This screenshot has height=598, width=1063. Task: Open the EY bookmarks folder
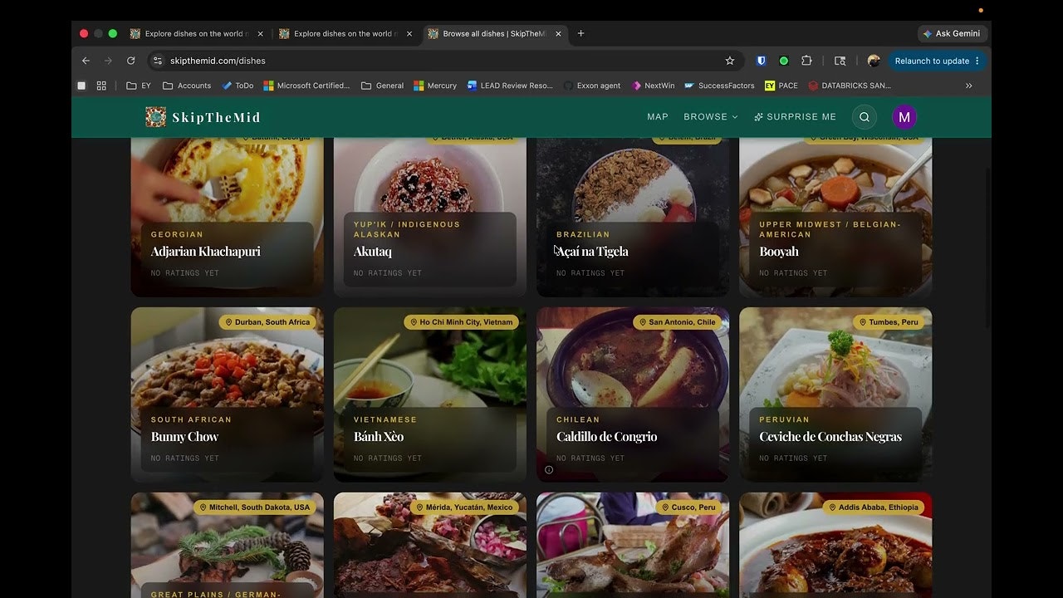[x=139, y=86]
